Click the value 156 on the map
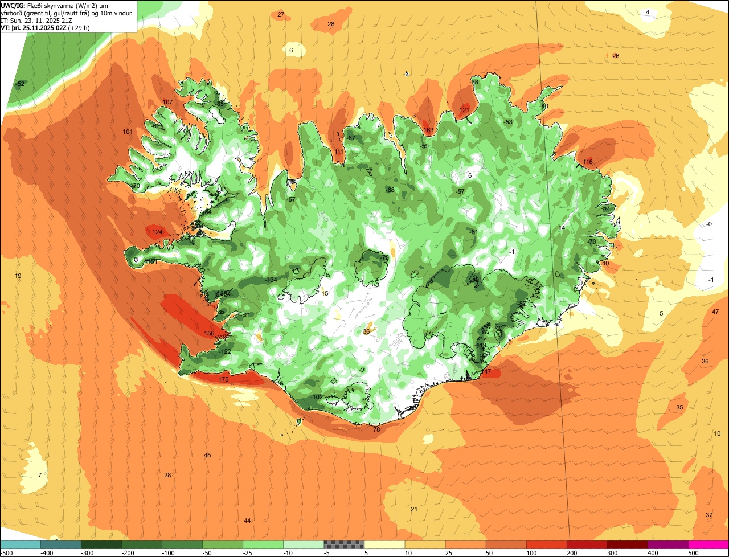Image resolution: width=729 pixels, height=557 pixels. click(x=209, y=333)
